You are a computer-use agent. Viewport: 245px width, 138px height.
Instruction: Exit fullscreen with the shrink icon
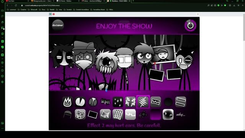pyautogui.click(x=198, y=14)
